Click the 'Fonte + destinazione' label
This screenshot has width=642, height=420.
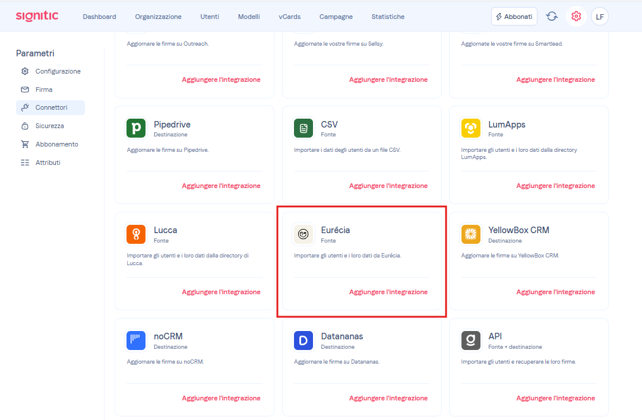click(x=515, y=347)
